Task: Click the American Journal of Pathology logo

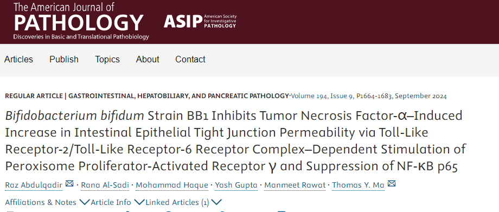Action: click(x=81, y=21)
